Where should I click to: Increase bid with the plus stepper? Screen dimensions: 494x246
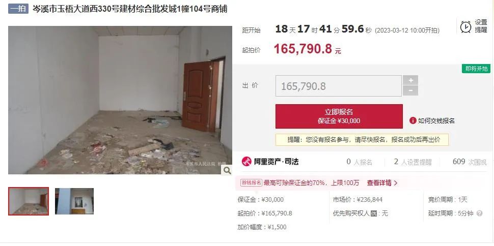pyautogui.click(x=410, y=80)
